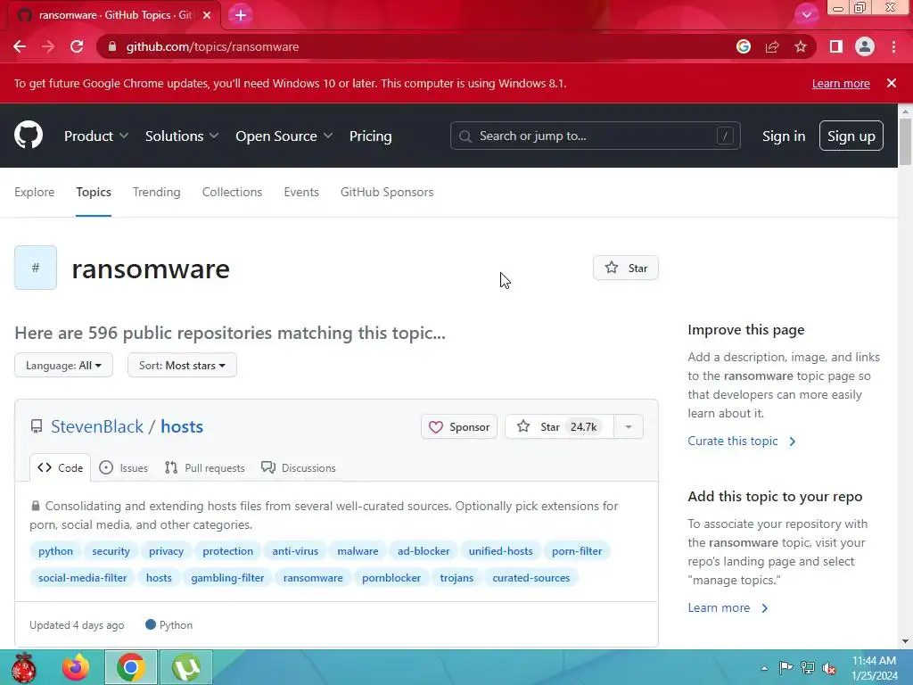Image resolution: width=913 pixels, height=685 pixels.
Task: Click Learn more under Add this topic
Action: pyautogui.click(x=728, y=607)
